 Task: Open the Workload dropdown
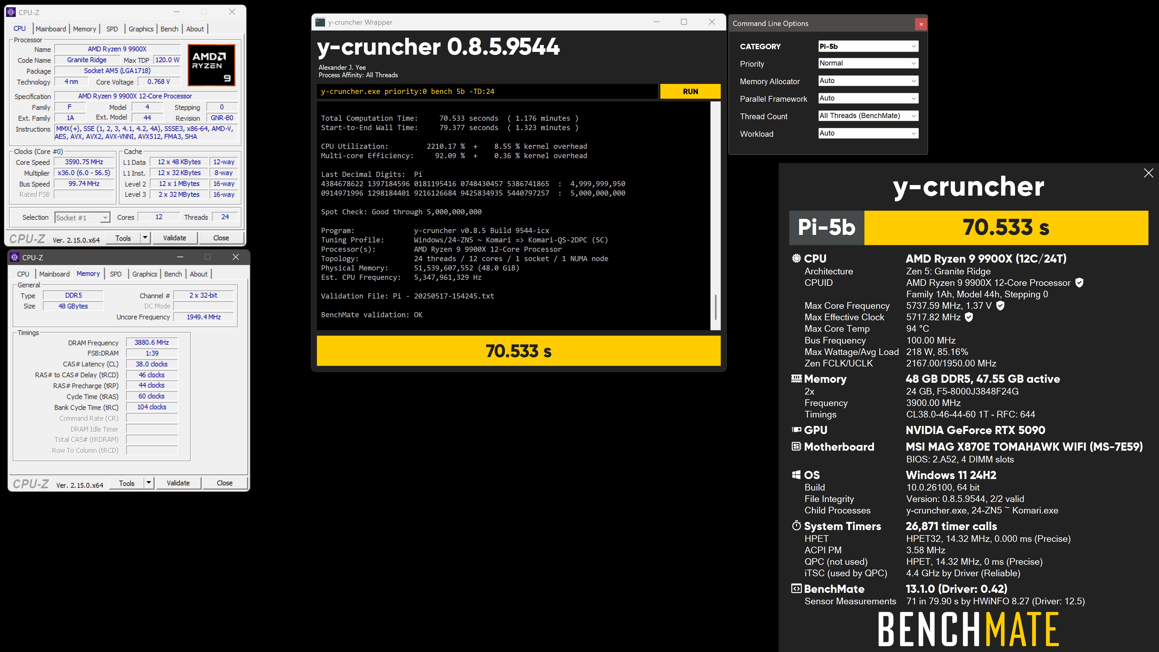pos(868,134)
